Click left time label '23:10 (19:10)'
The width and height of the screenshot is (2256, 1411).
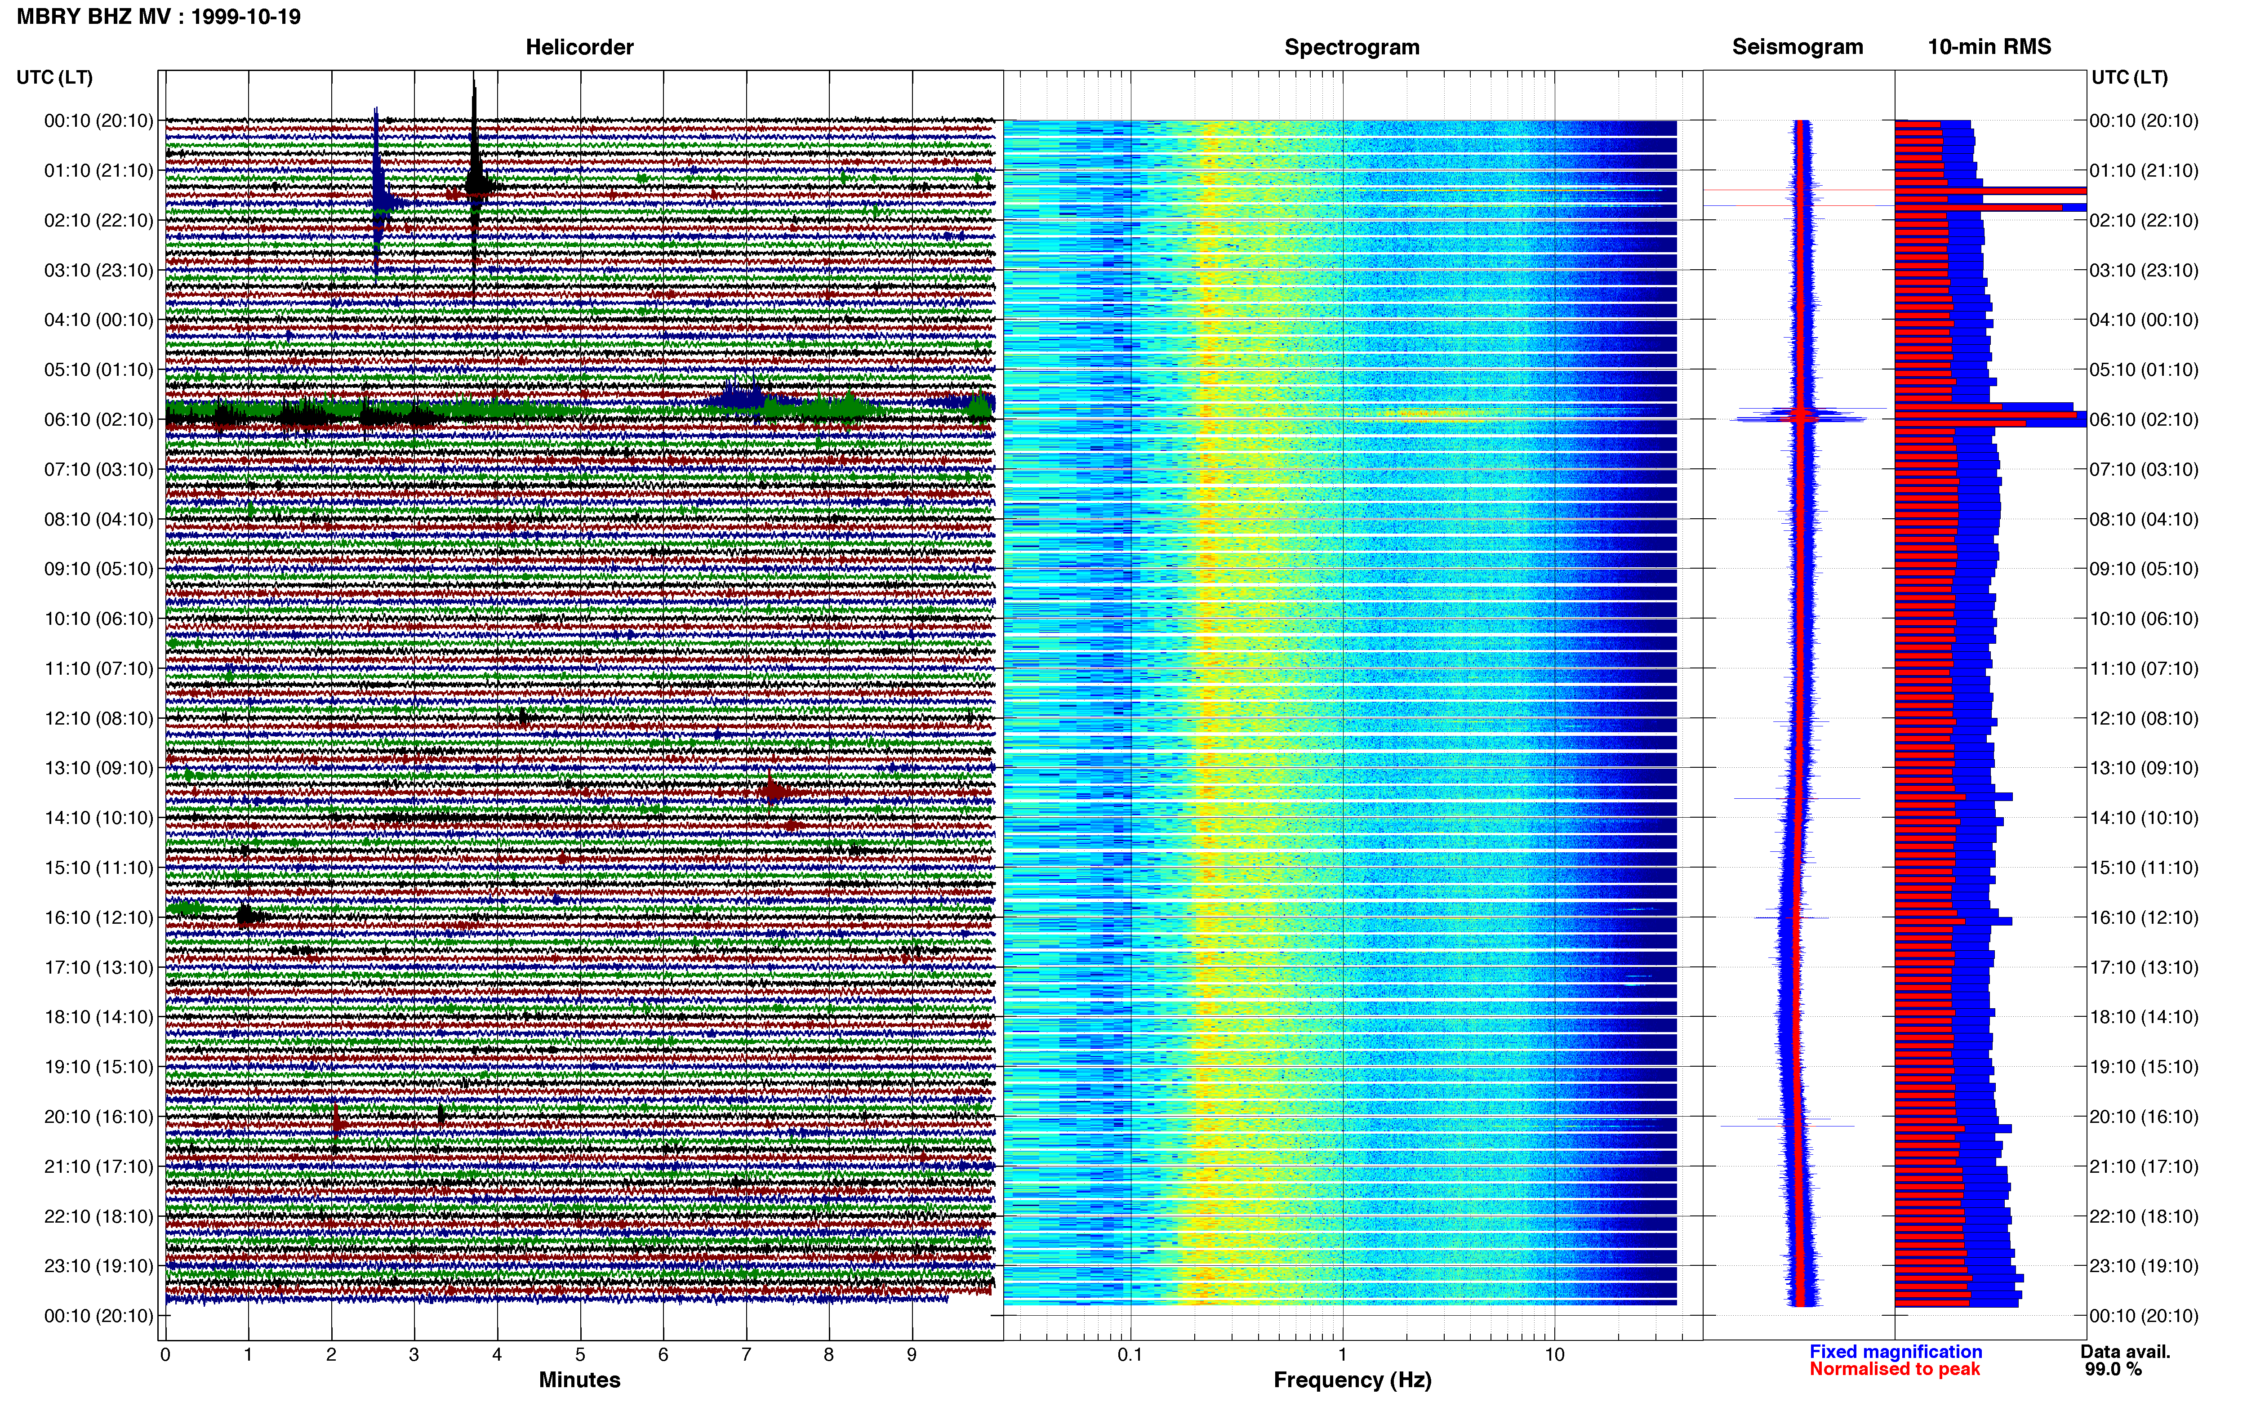point(99,1266)
